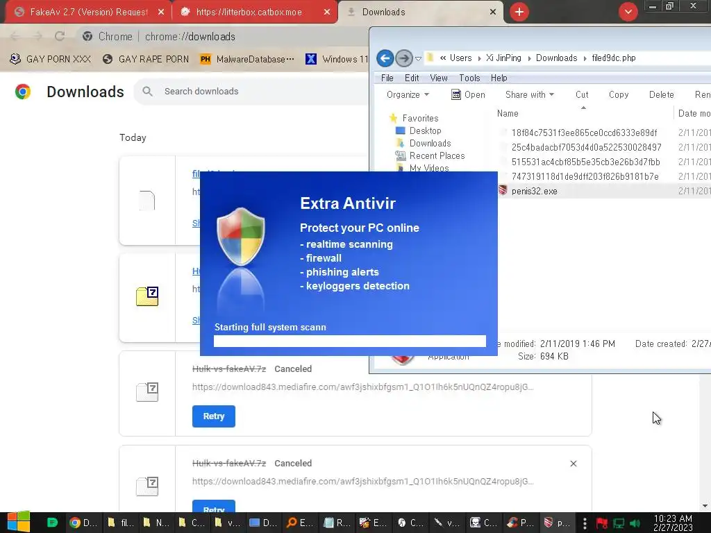
Task: Click the browser forward arrow
Action: pyautogui.click(x=38, y=36)
